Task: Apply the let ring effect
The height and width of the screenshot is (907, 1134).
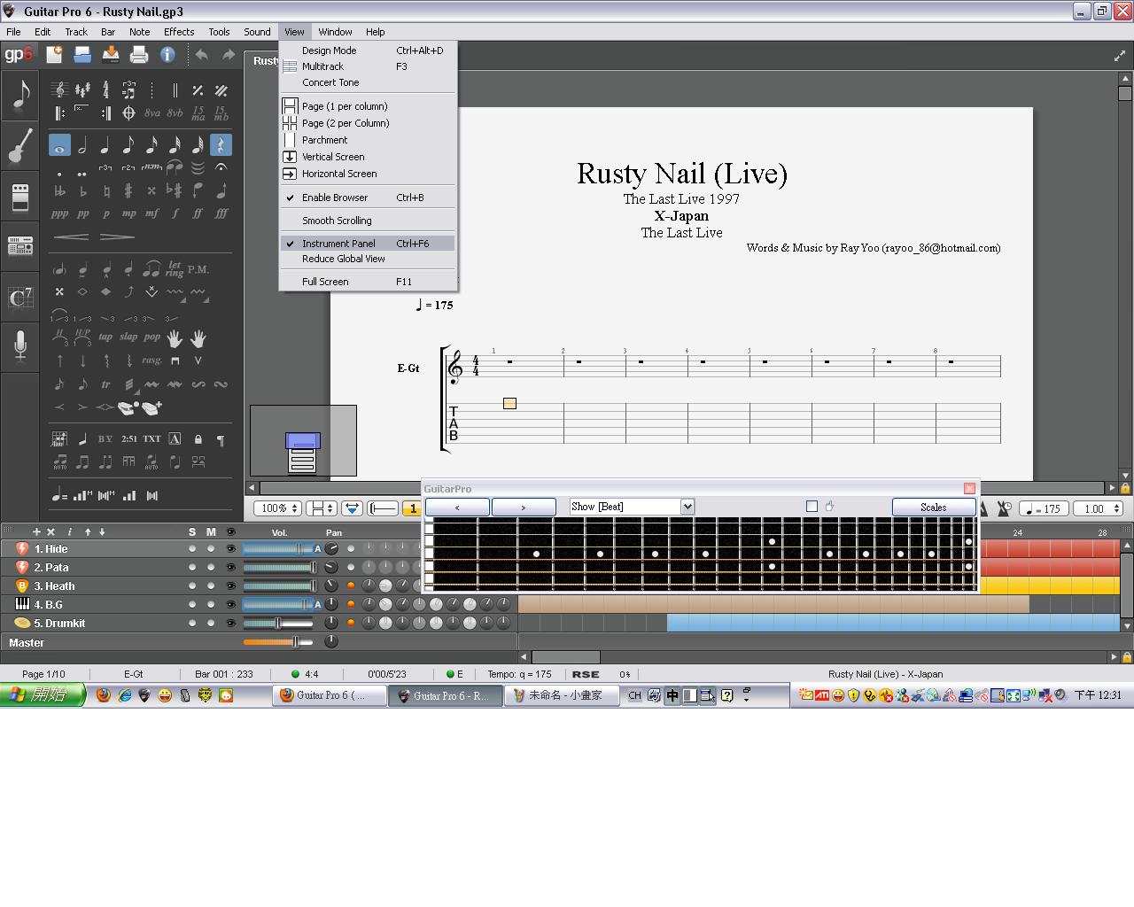Action: [175, 268]
